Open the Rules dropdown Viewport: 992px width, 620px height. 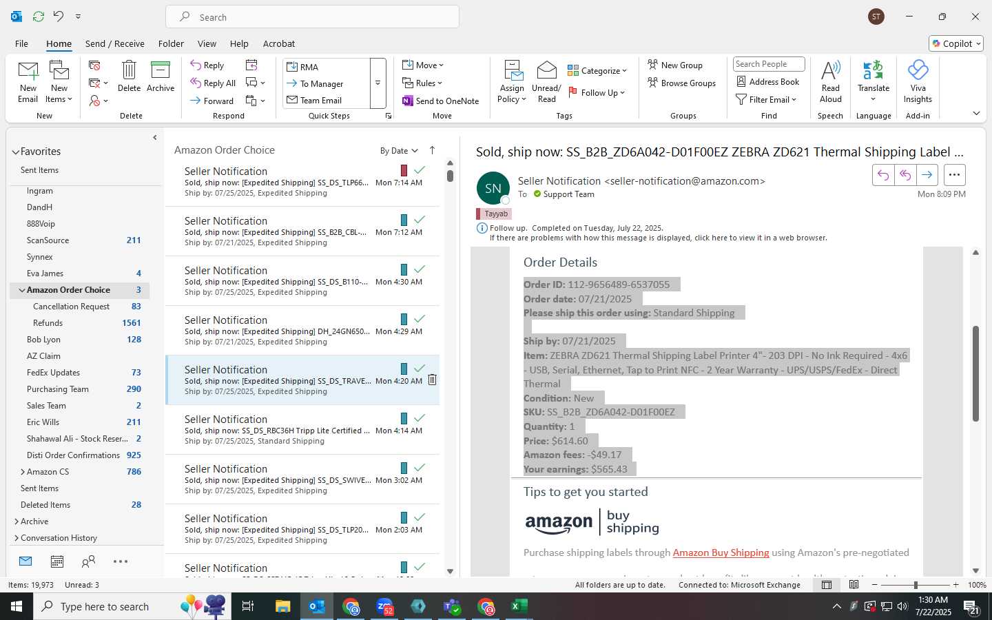coord(422,83)
